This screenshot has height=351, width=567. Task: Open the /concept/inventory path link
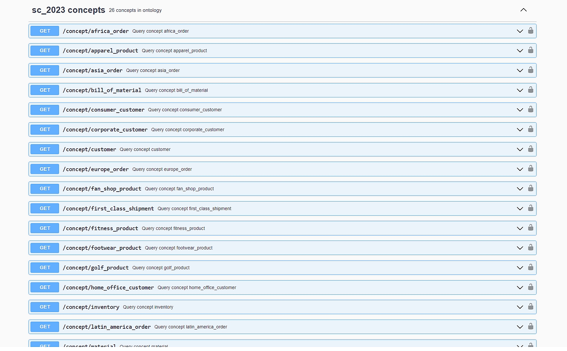coord(91,307)
